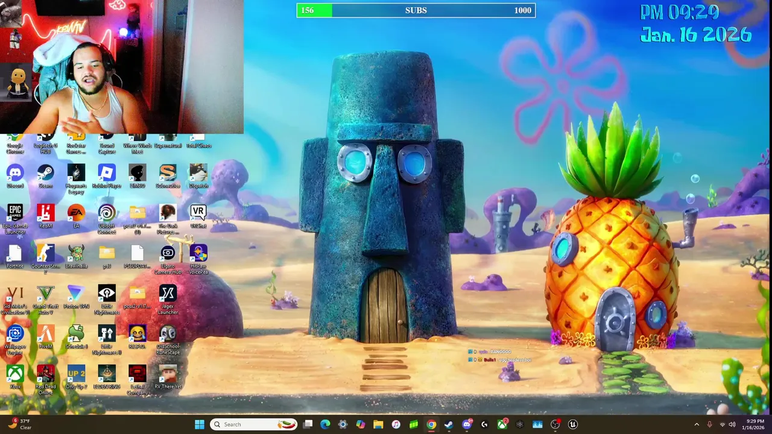
Task: Select the ELDEN RING desktop icon
Action: [107, 377]
